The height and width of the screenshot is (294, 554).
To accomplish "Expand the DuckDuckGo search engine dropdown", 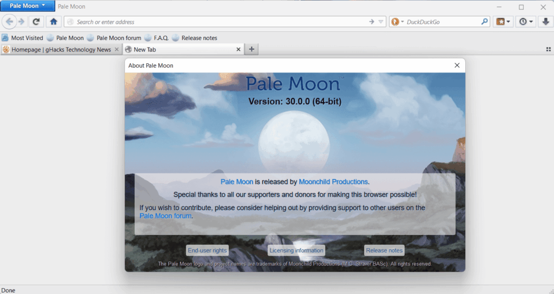I will point(398,22).
